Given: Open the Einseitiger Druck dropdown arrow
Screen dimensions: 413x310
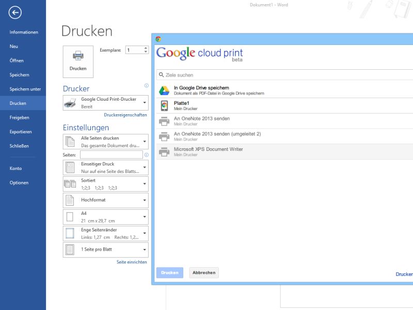Looking at the screenshot, I should pyautogui.click(x=145, y=167).
